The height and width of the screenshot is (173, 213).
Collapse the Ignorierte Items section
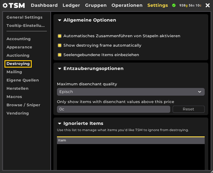(60, 123)
